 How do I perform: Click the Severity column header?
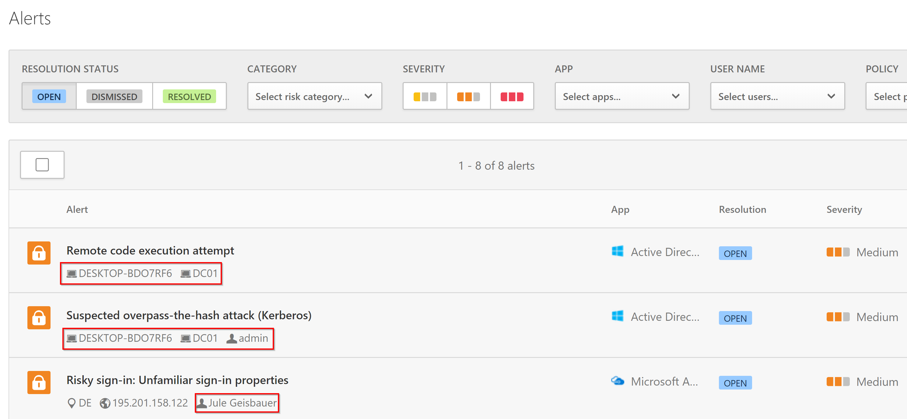[x=844, y=209]
